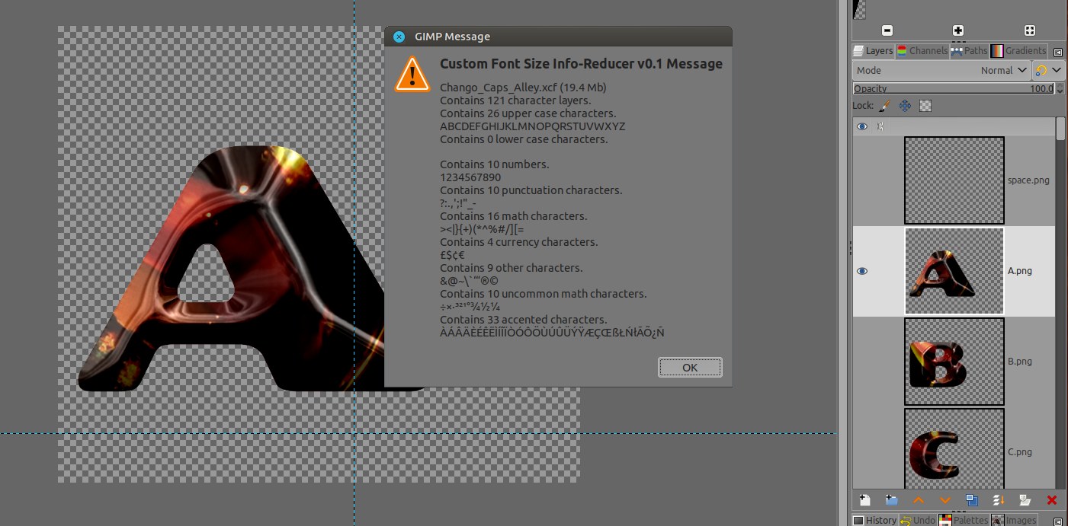
Task: Select the A.png layer thumbnail
Action: 954,271
